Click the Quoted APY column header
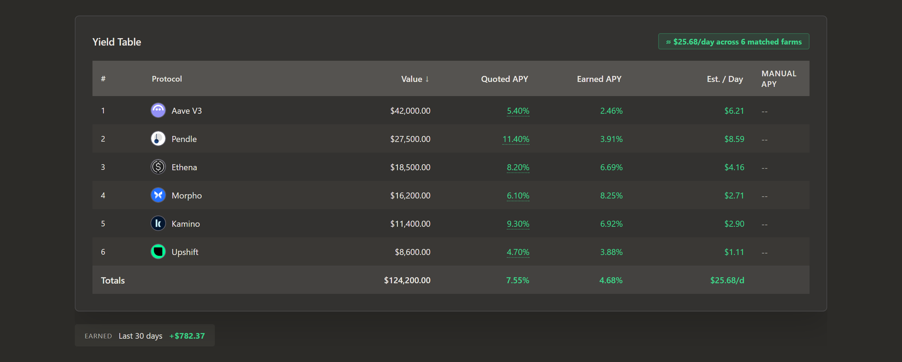 click(x=505, y=79)
